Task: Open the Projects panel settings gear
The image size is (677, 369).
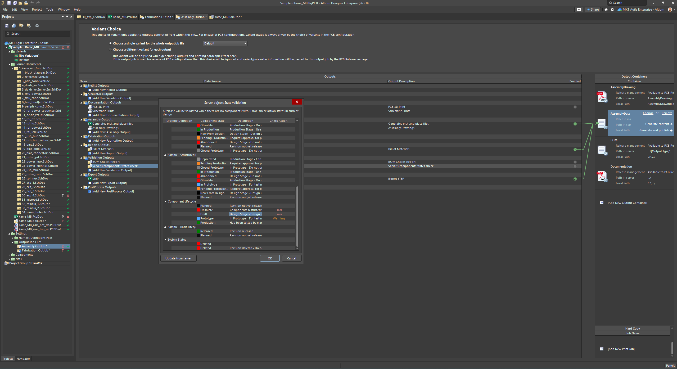Action: pyautogui.click(x=37, y=25)
